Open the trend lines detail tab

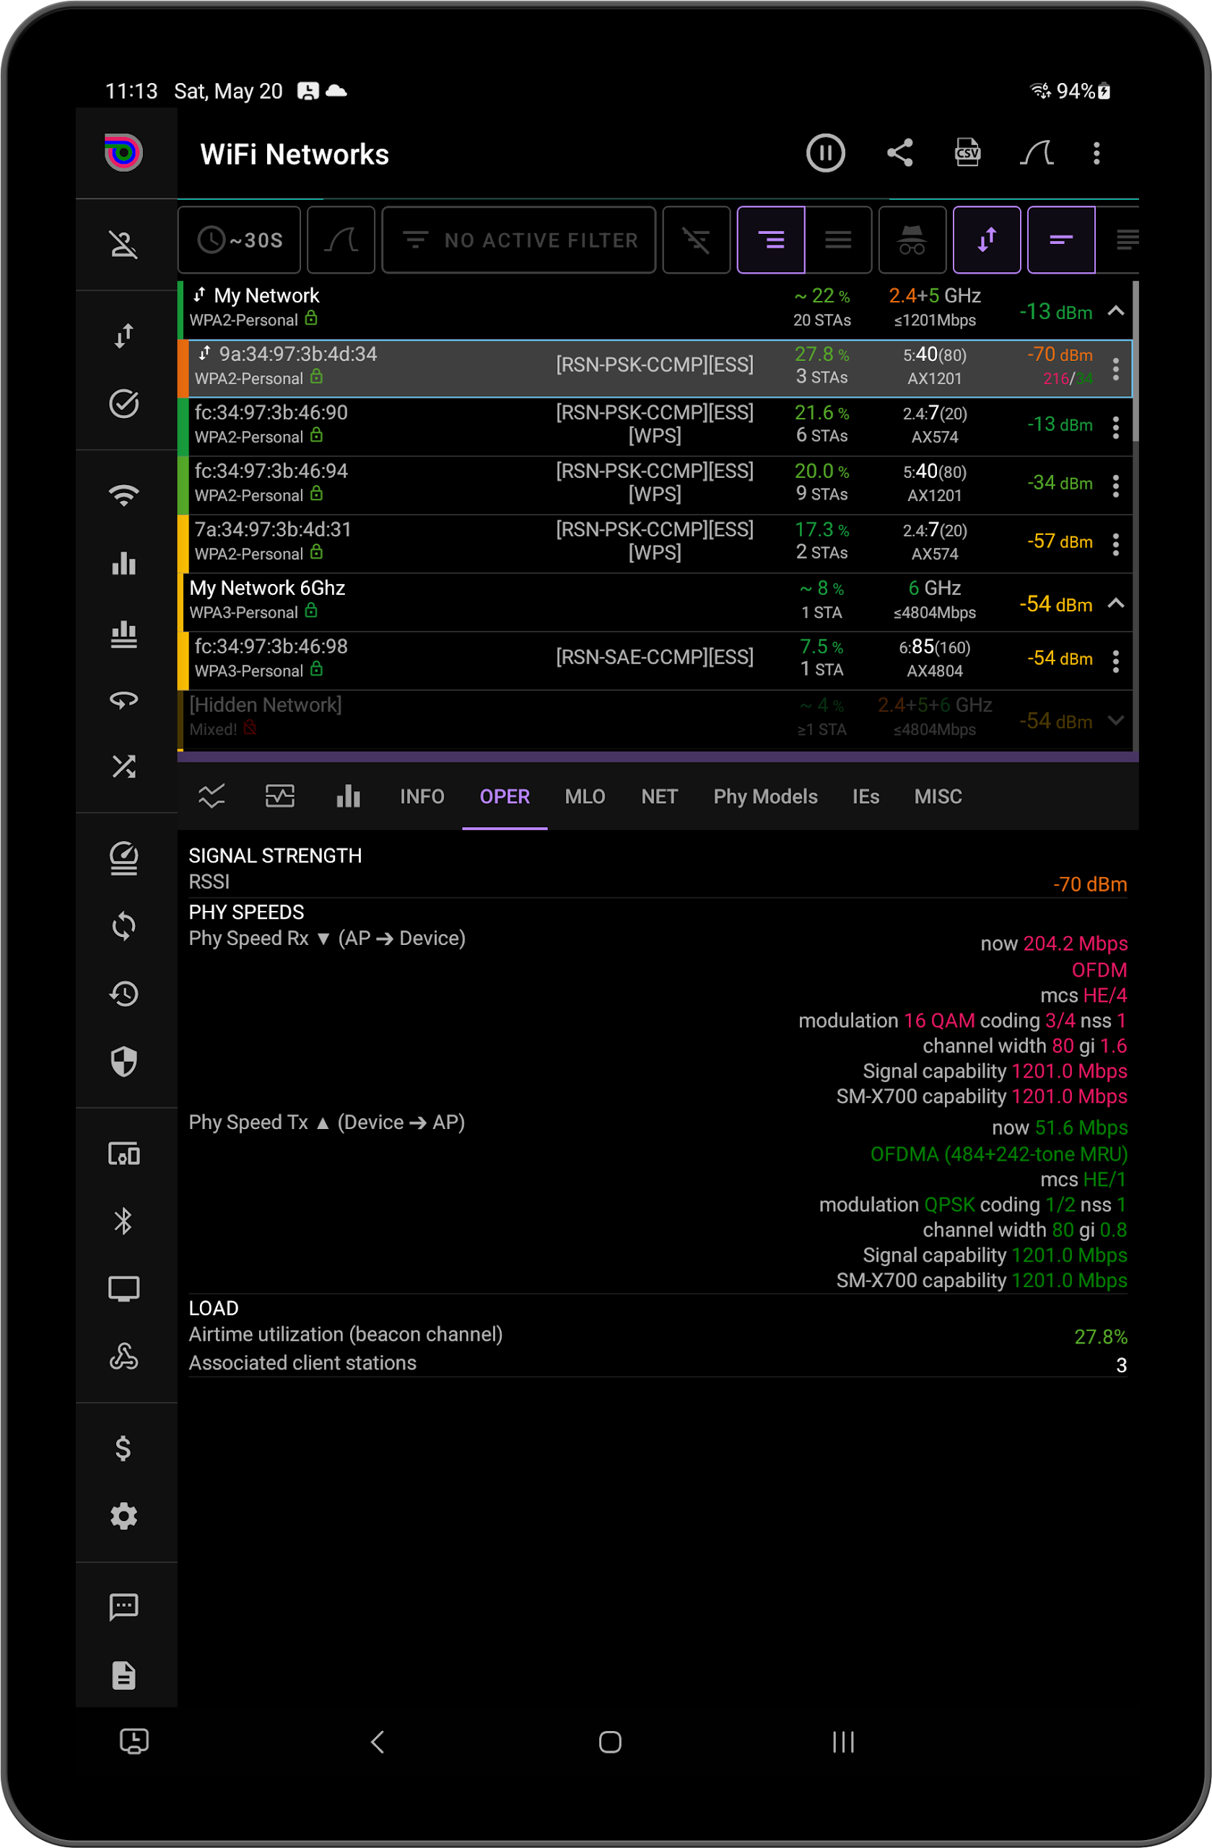tap(212, 797)
